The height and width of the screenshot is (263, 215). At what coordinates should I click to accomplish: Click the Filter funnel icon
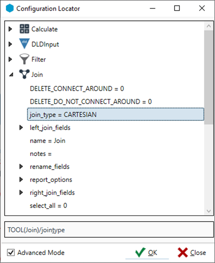[24, 59]
